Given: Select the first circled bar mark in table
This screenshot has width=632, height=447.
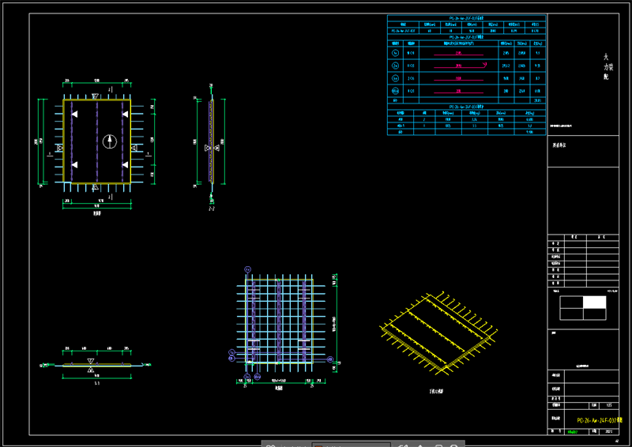Looking at the screenshot, I should [x=396, y=53].
